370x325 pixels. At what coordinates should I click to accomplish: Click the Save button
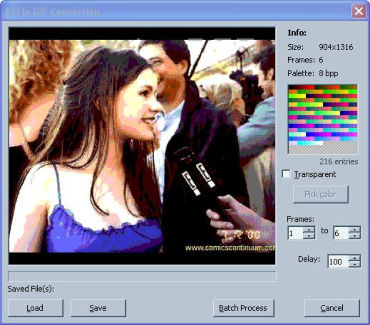point(98,308)
